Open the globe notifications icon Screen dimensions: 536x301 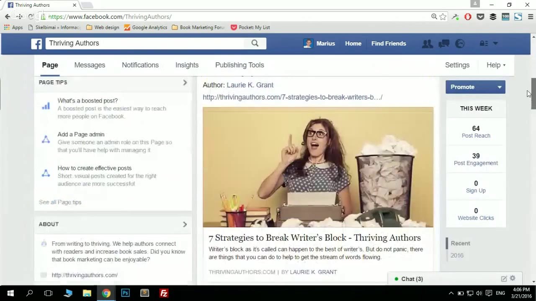pos(460,43)
